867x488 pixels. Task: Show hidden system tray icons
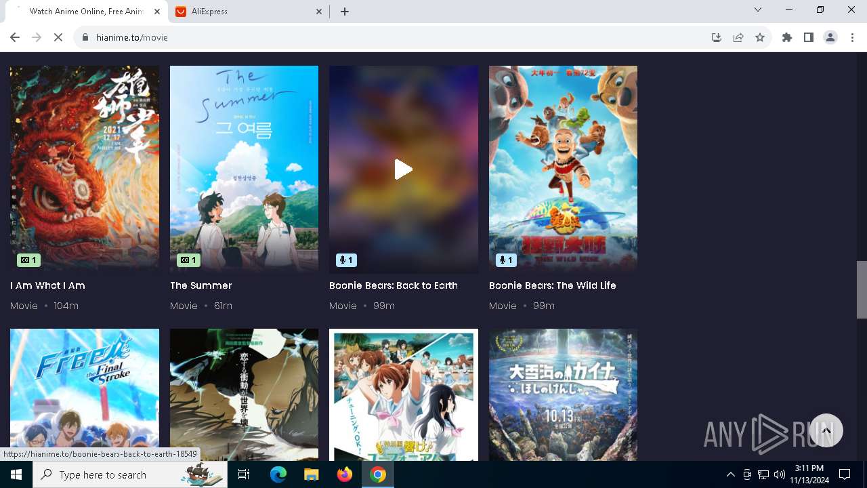click(x=730, y=474)
